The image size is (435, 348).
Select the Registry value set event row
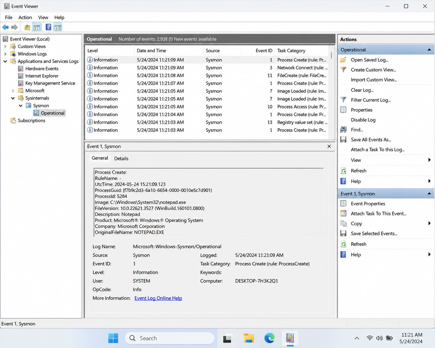click(207, 122)
